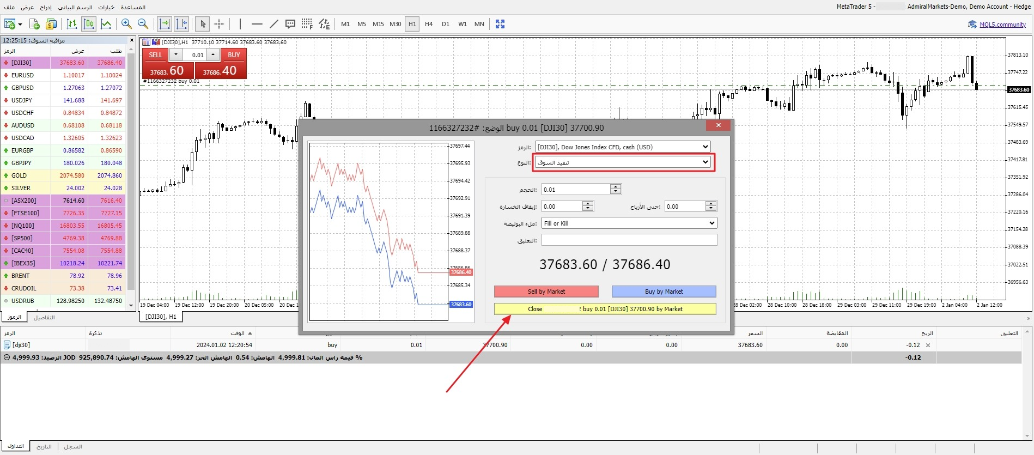Open the [DJI30], H1 chart tab

pyautogui.click(x=161, y=317)
